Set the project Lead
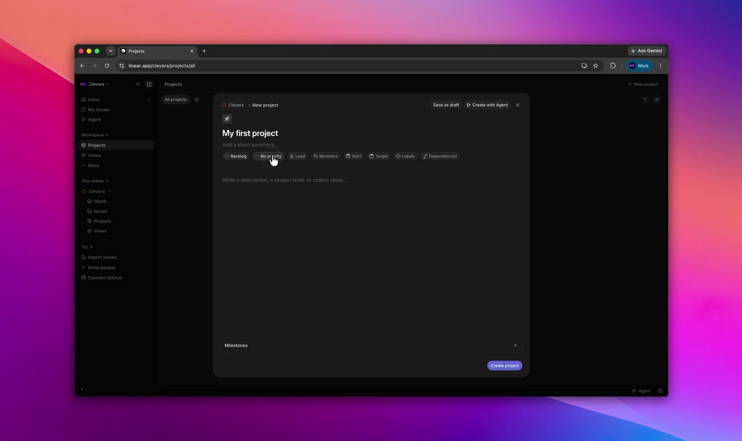 [x=297, y=156]
